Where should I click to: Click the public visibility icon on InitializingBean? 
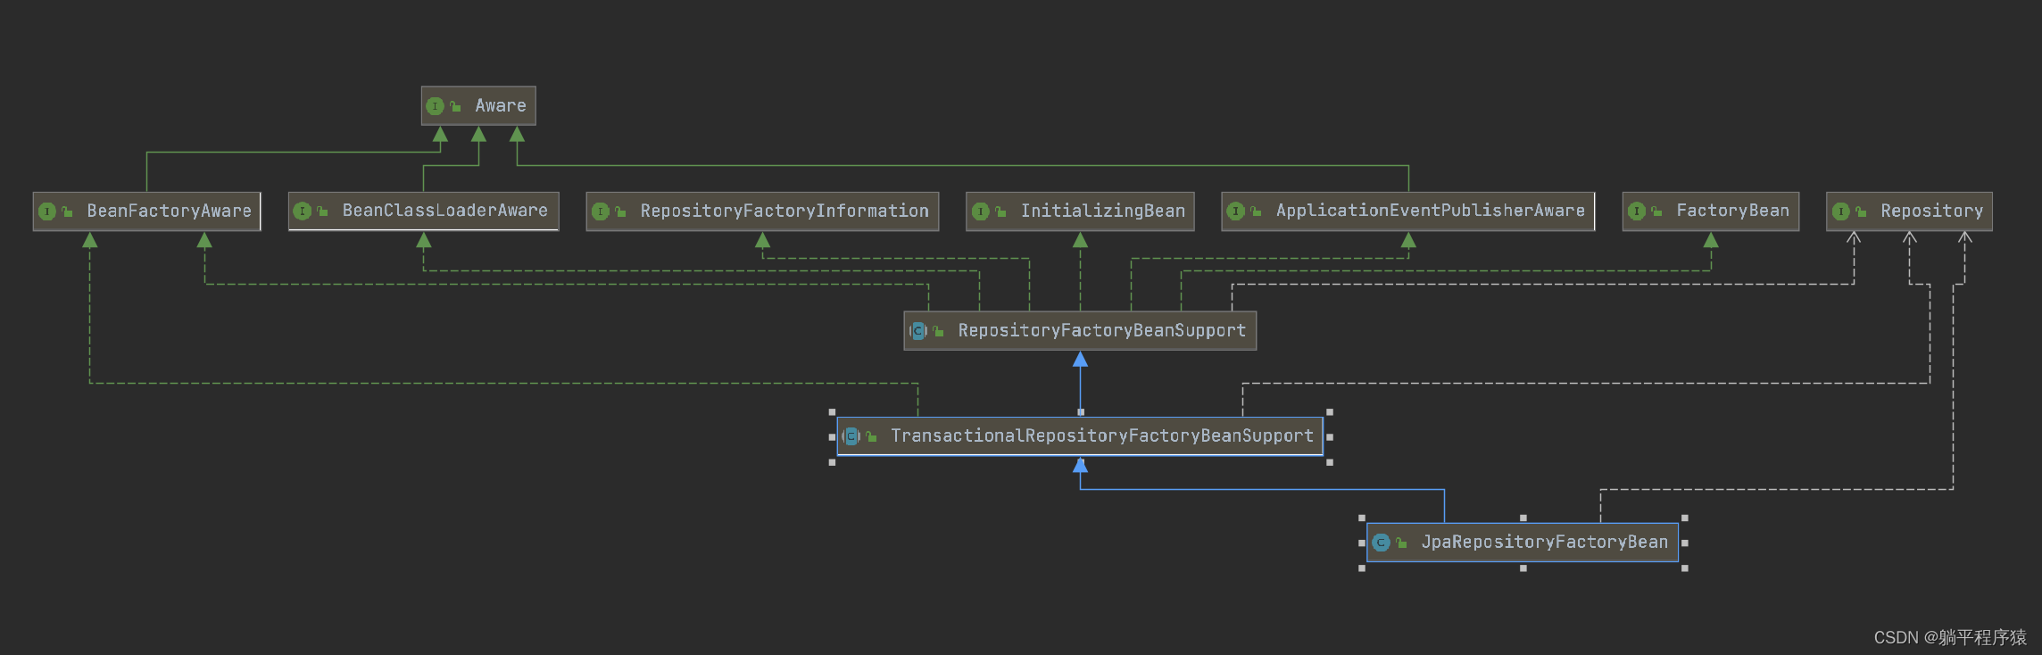(1000, 211)
